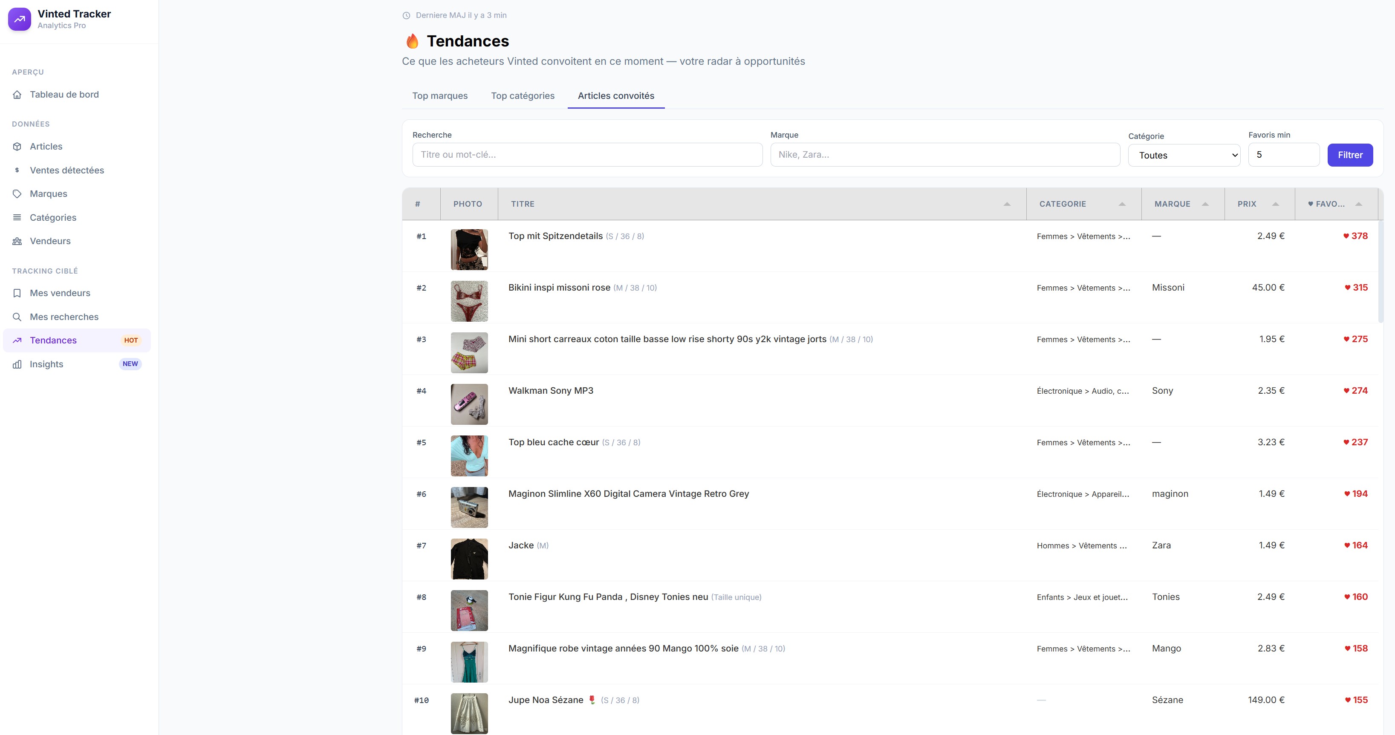
Task: Click the Mes recherches magnifier icon
Action: (x=17, y=317)
